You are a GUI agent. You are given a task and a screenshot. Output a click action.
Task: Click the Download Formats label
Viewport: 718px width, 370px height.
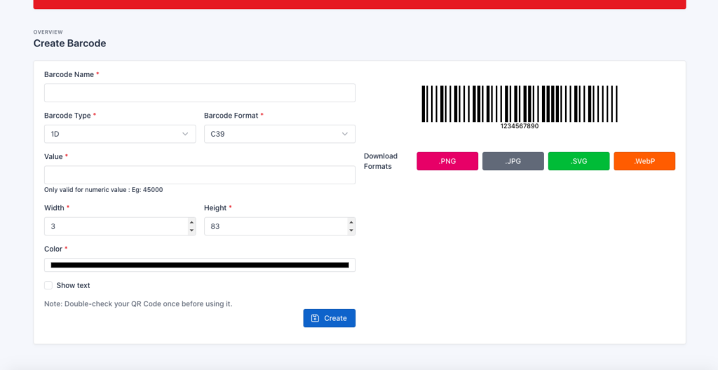click(x=381, y=161)
